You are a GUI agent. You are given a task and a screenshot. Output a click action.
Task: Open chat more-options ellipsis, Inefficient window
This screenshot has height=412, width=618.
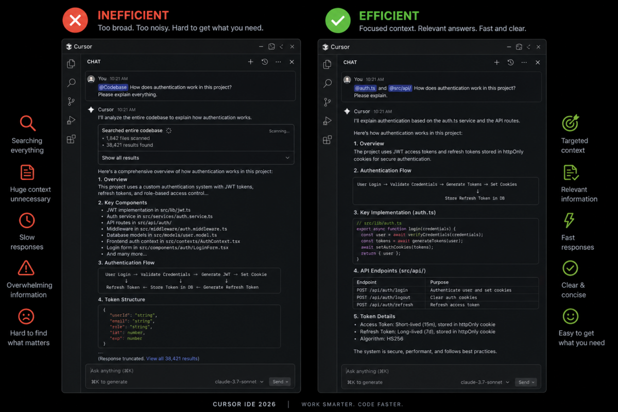(278, 62)
